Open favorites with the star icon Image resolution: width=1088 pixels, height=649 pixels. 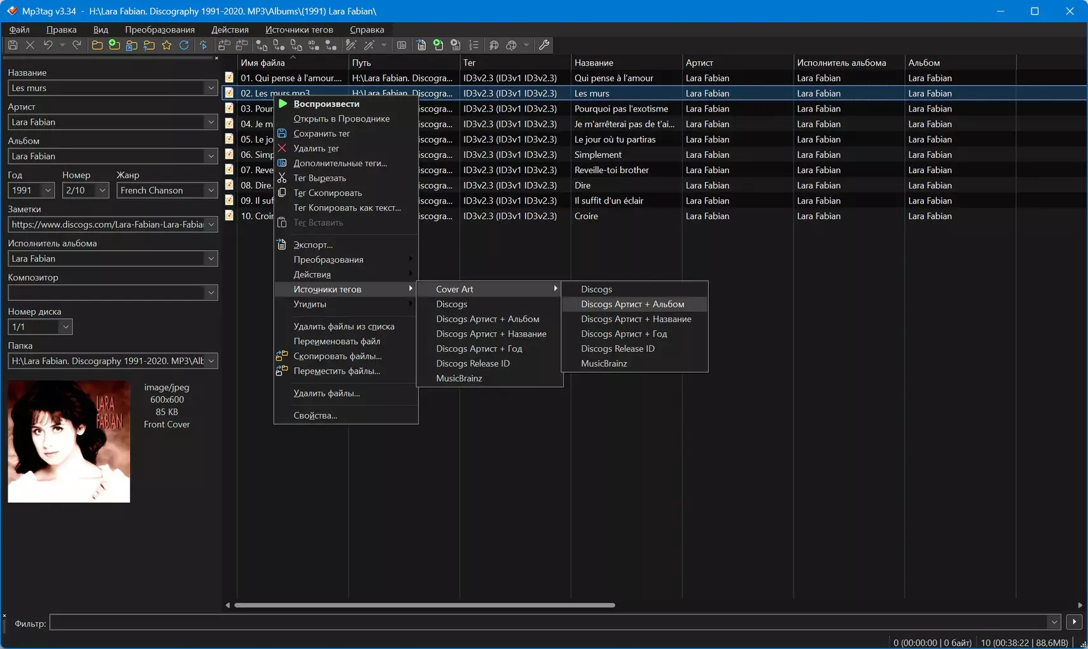tap(167, 45)
